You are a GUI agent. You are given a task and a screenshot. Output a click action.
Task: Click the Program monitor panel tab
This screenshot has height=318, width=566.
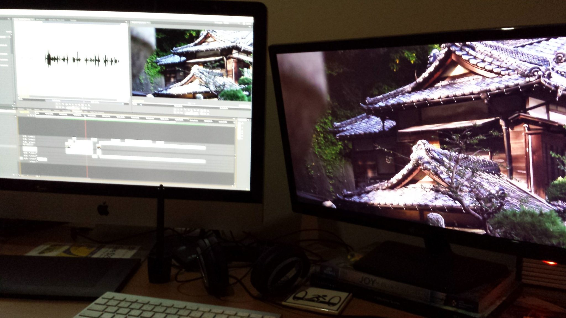tap(140, 22)
